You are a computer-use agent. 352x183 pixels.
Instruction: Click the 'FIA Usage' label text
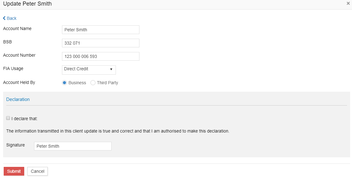13,68
